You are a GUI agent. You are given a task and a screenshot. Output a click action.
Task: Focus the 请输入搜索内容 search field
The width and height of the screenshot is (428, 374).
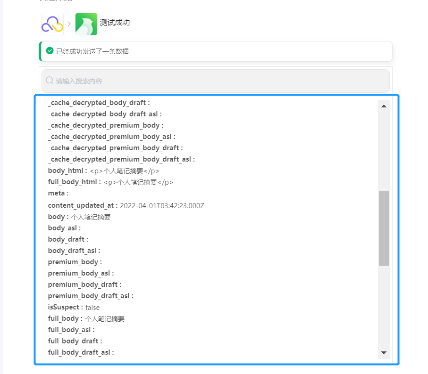(215, 81)
